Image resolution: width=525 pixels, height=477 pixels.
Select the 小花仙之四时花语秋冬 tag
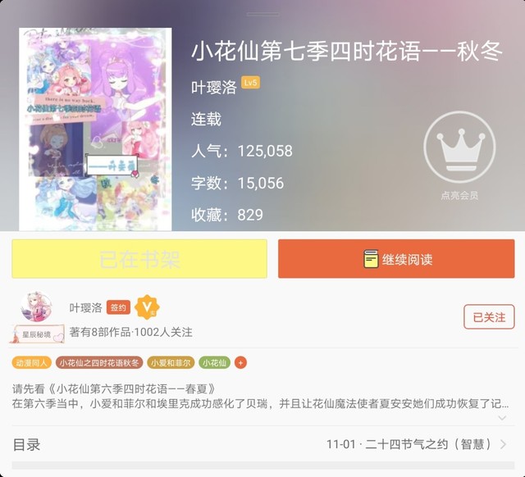point(99,362)
